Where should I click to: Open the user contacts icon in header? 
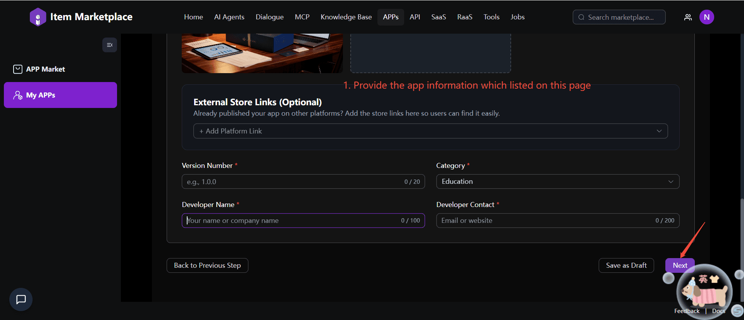[688, 17]
